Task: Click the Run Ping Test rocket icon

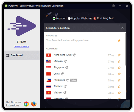Action: (95, 19)
